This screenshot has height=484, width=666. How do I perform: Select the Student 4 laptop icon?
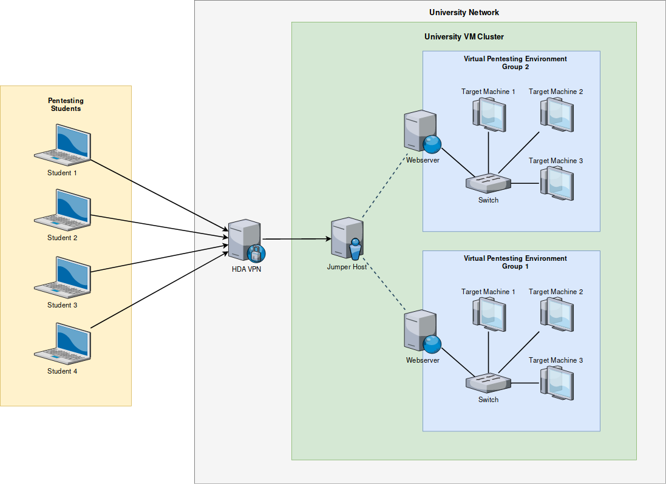point(63,343)
